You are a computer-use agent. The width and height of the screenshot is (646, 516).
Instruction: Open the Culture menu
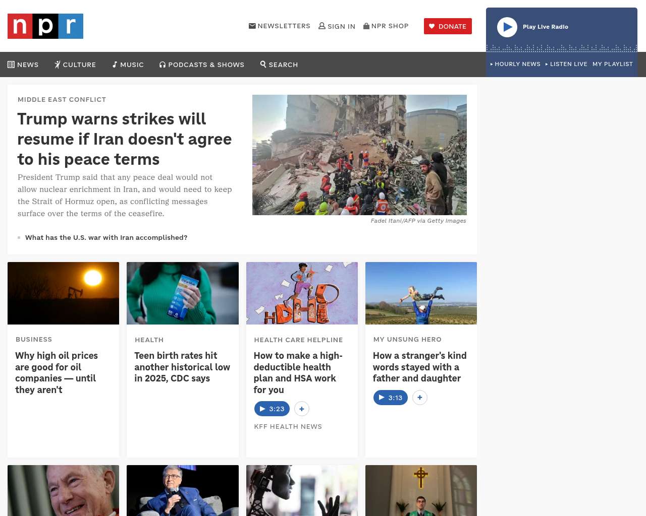75,64
